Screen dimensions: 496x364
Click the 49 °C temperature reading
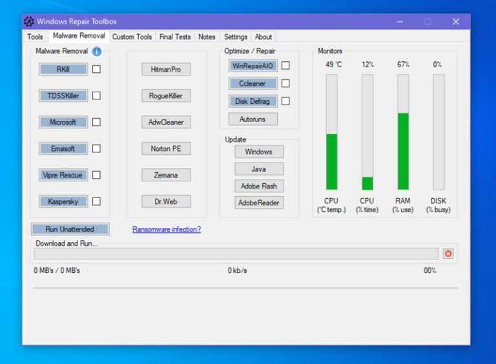click(x=334, y=65)
